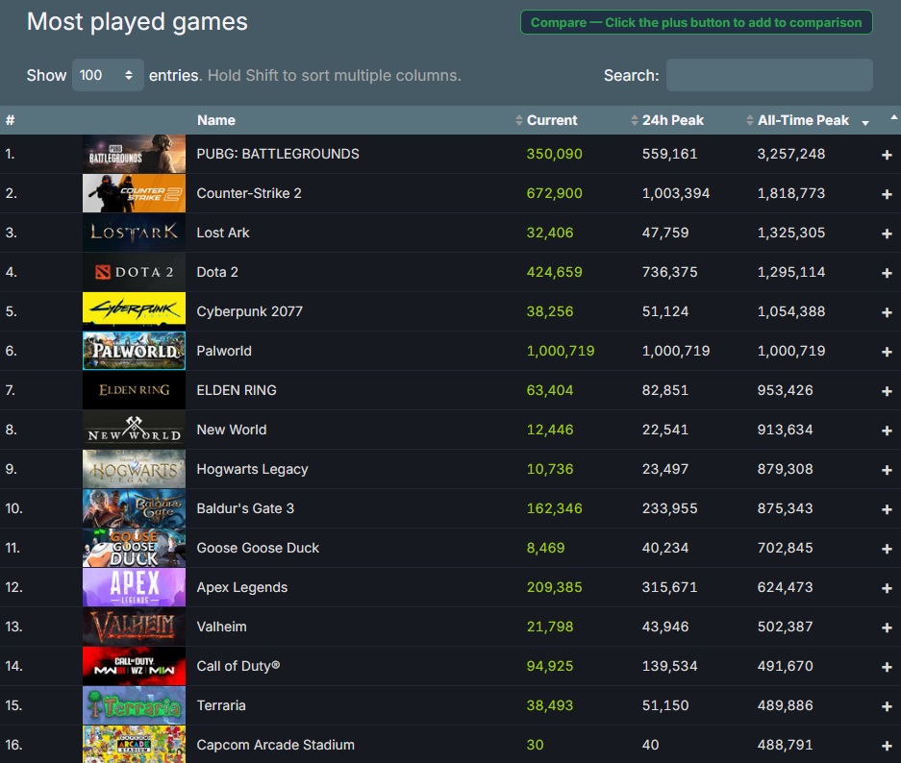Screen dimensions: 901x763
Task: Open the Elden Ring logo thumbnail
Action: pos(134,390)
